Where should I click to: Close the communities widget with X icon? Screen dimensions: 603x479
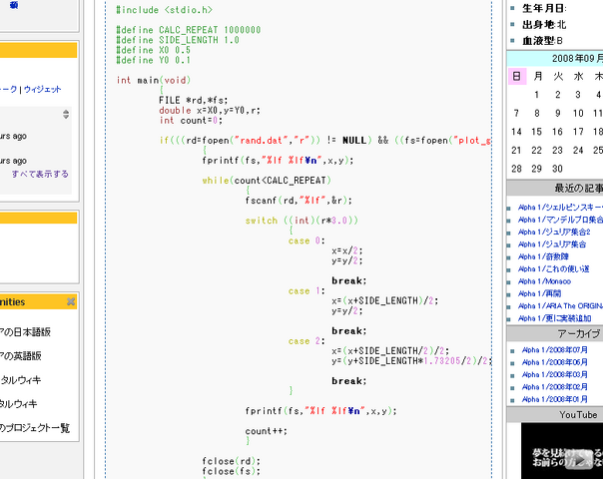coord(71,301)
